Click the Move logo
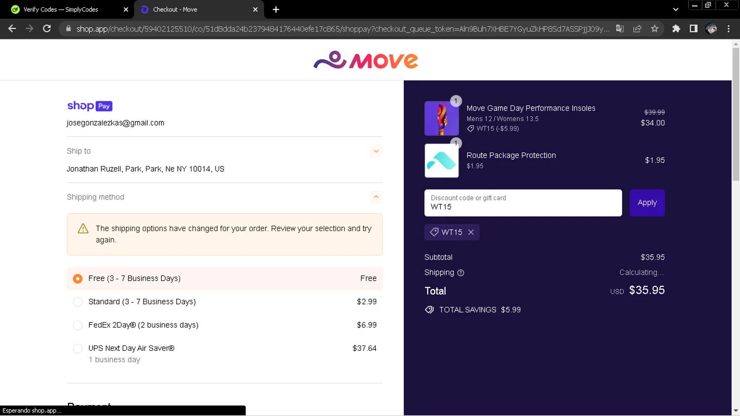The width and height of the screenshot is (740, 416). click(x=366, y=60)
